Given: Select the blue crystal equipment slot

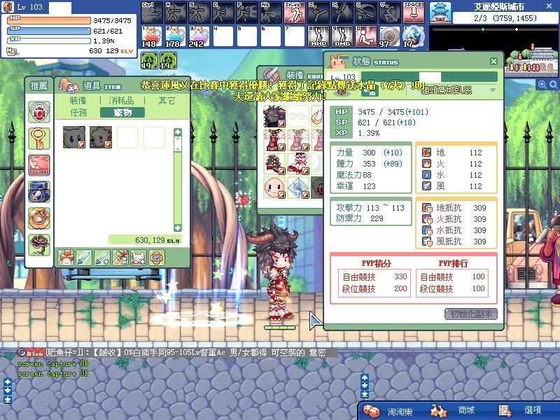Looking at the screenshot, I should 298,188.
